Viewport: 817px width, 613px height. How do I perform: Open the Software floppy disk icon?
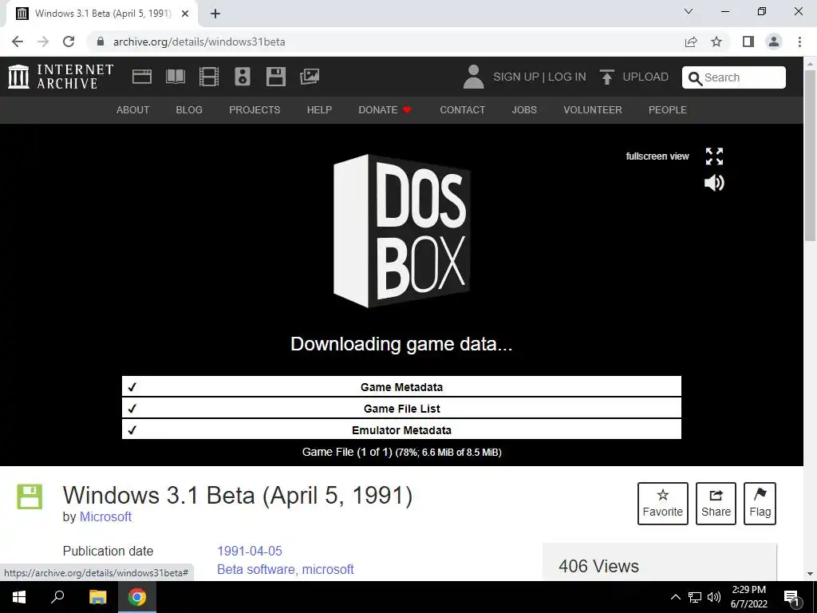pos(275,77)
